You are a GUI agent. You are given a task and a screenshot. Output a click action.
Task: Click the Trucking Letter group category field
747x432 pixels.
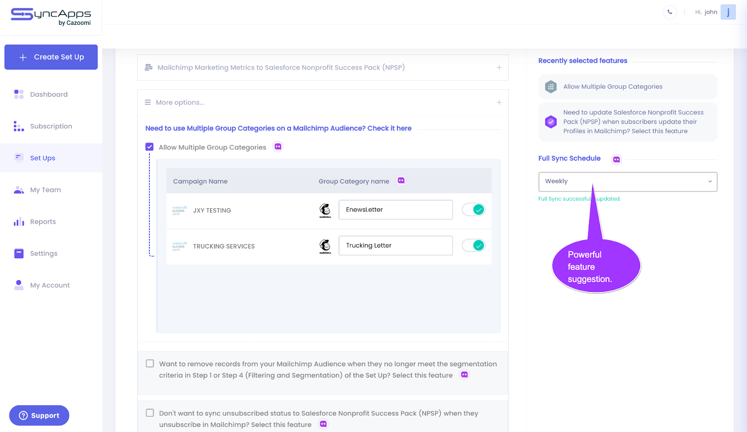tap(395, 245)
